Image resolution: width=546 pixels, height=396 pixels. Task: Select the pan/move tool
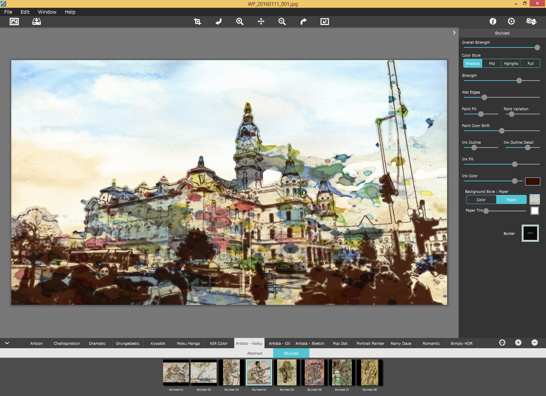[x=261, y=22]
